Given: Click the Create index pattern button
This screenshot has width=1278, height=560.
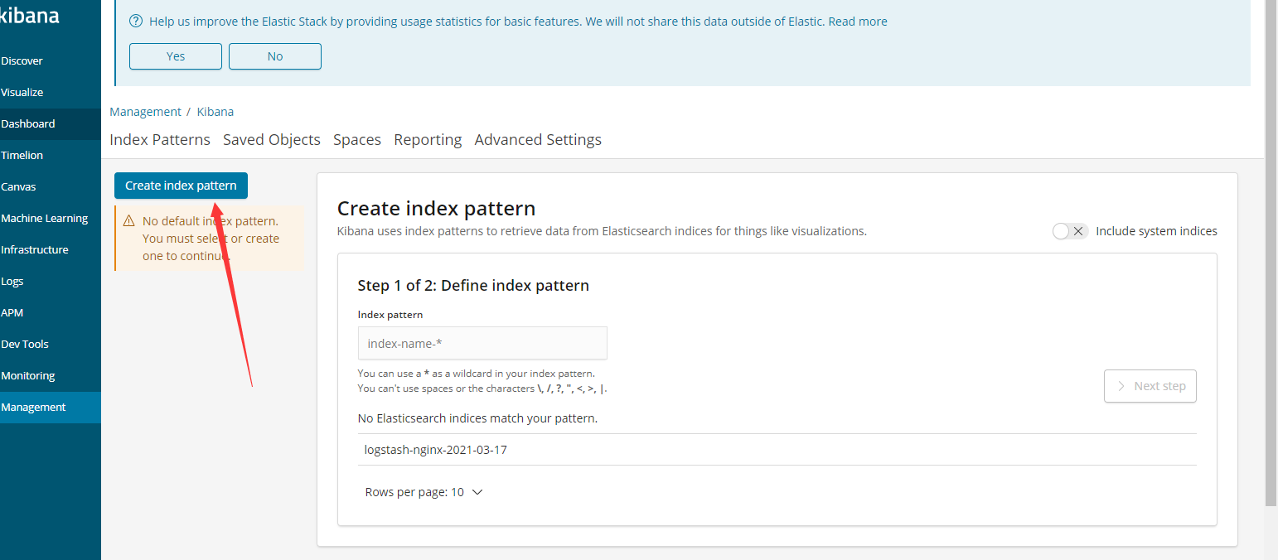Looking at the screenshot, I should [x=181, y=186].
